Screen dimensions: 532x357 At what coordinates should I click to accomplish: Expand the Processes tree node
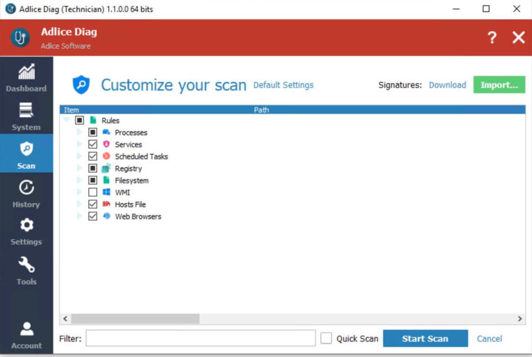[x=79, y=133]
